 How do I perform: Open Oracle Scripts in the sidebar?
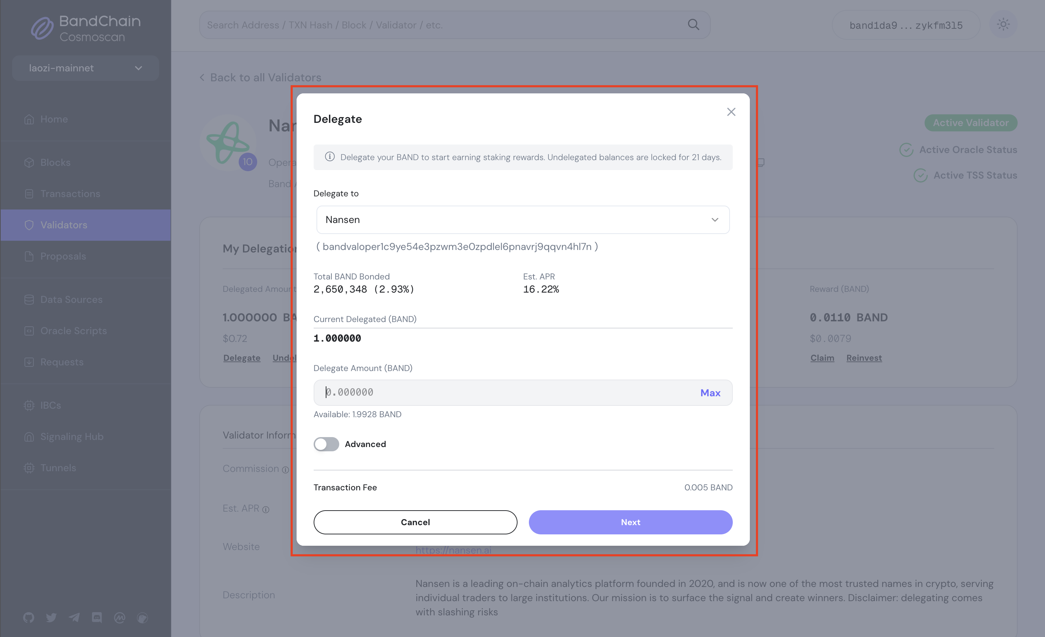pos(74,331)
